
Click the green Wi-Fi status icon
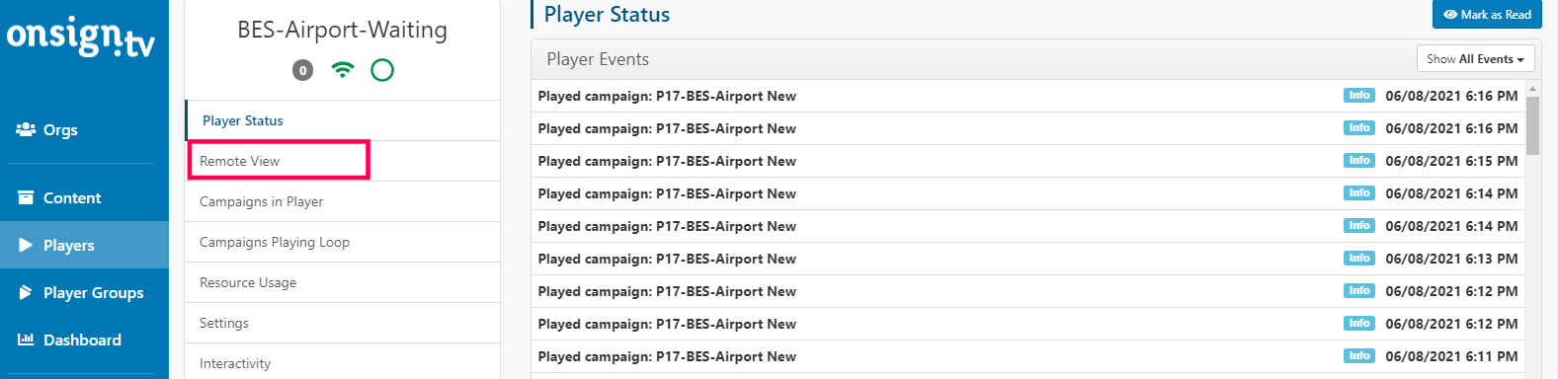(x=342, y=70)
